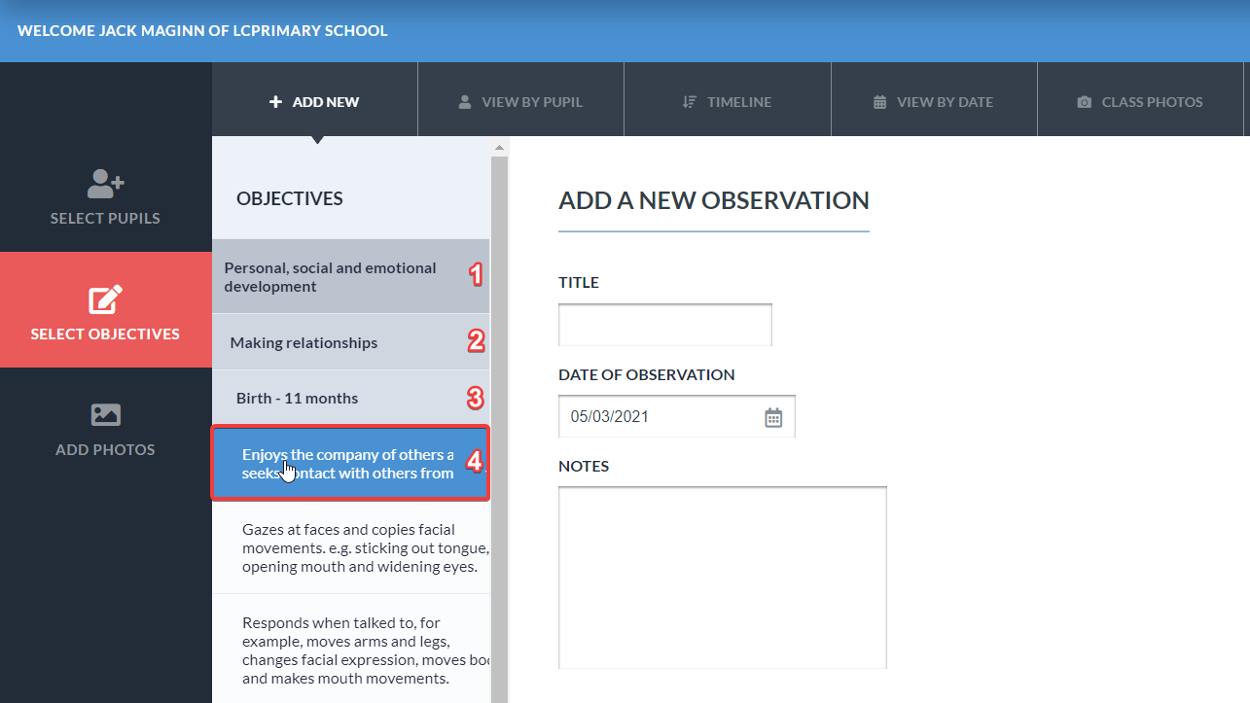Click the View By Pupil person icon
Viewport: 1250px width, 703px height.
point(465,102)
